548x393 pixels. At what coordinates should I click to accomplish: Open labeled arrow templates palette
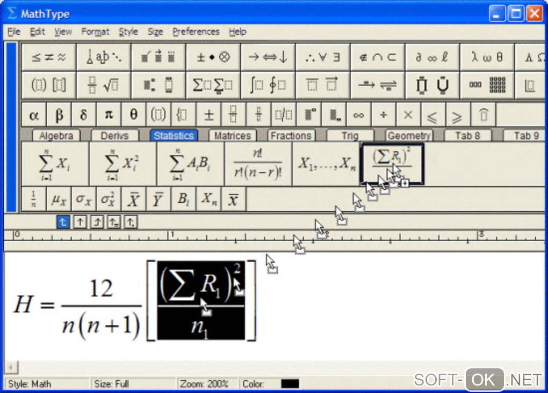coord(378,85)
